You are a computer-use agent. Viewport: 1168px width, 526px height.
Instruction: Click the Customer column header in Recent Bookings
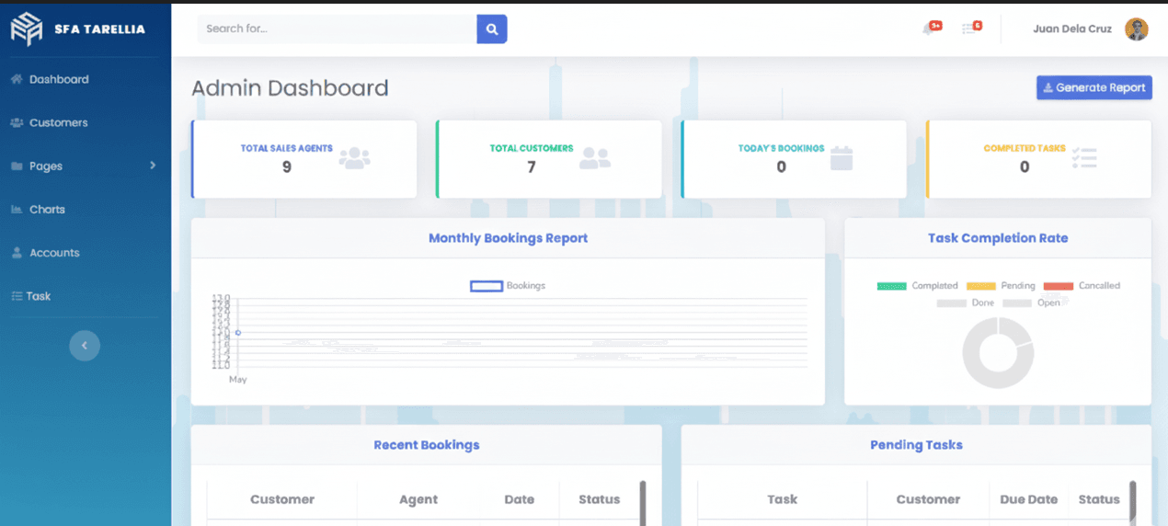click(x=282, y=499)
